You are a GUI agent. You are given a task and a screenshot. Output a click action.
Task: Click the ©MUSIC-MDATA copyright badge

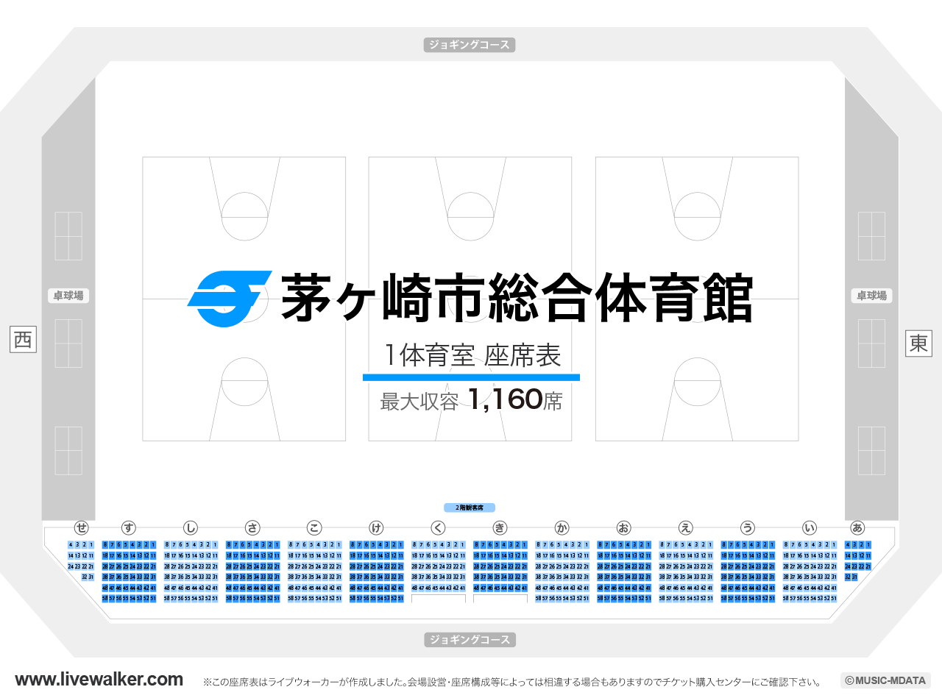coord(885,681)
